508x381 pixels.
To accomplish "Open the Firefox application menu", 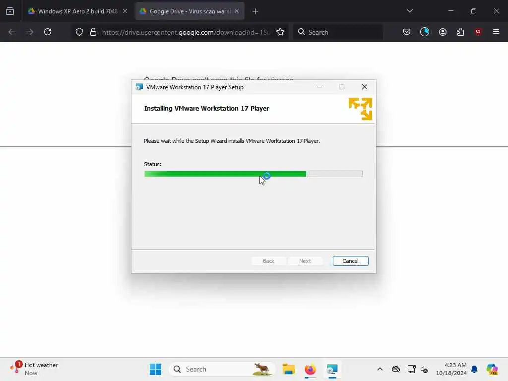I will pyautogui.click(x=496, y=32).
